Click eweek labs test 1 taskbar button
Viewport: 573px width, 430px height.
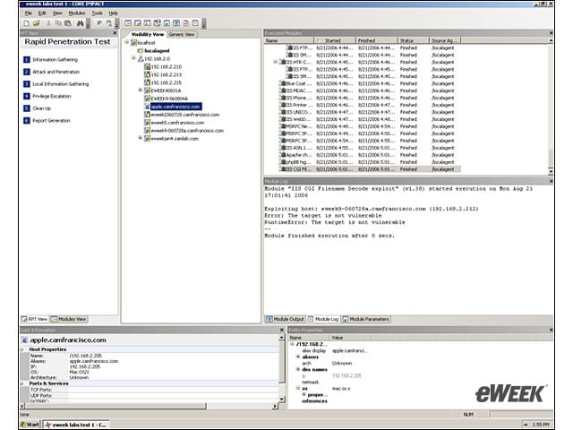[75, 424]
